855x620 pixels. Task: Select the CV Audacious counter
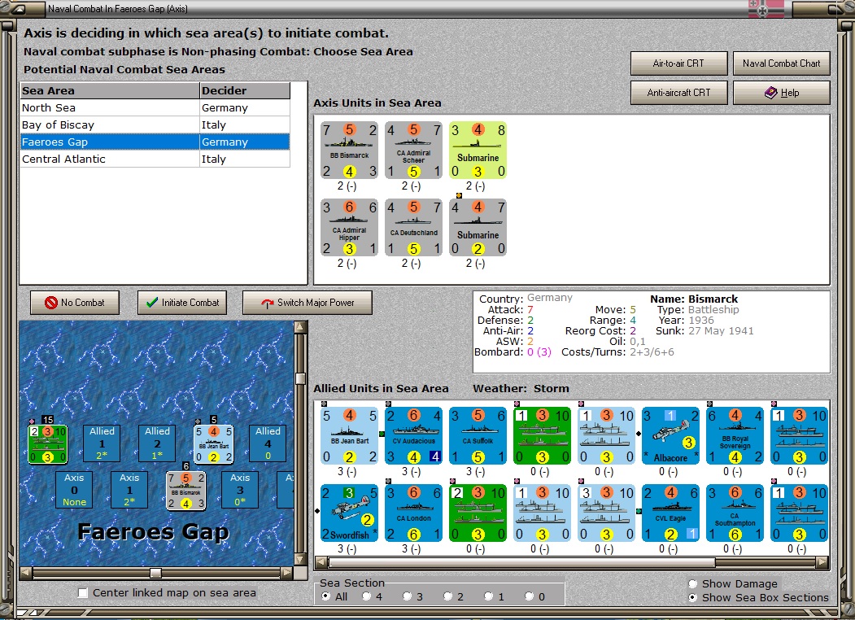(x=413, y=435)
